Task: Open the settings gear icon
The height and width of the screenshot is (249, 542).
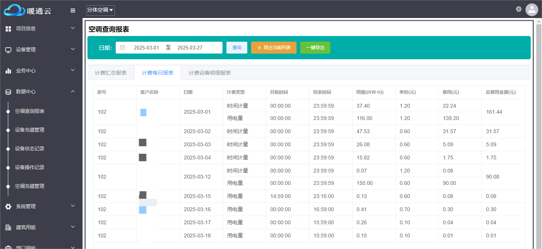Action: (519, 9)
